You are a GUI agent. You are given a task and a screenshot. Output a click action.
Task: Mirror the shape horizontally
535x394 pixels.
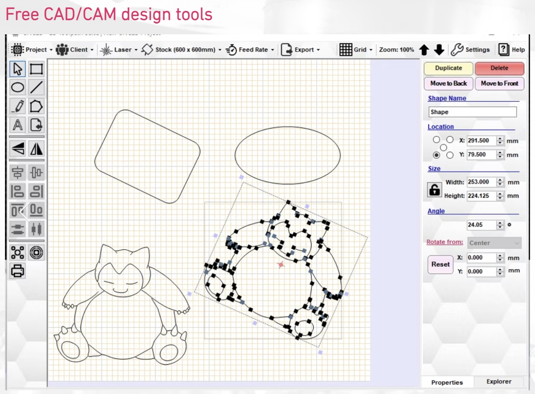[36, 149]
